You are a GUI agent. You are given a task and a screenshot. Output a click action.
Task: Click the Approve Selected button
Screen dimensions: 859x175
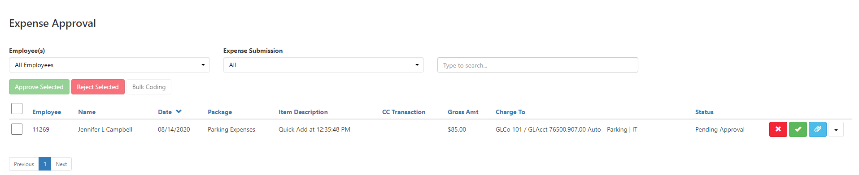coord(39,87)
